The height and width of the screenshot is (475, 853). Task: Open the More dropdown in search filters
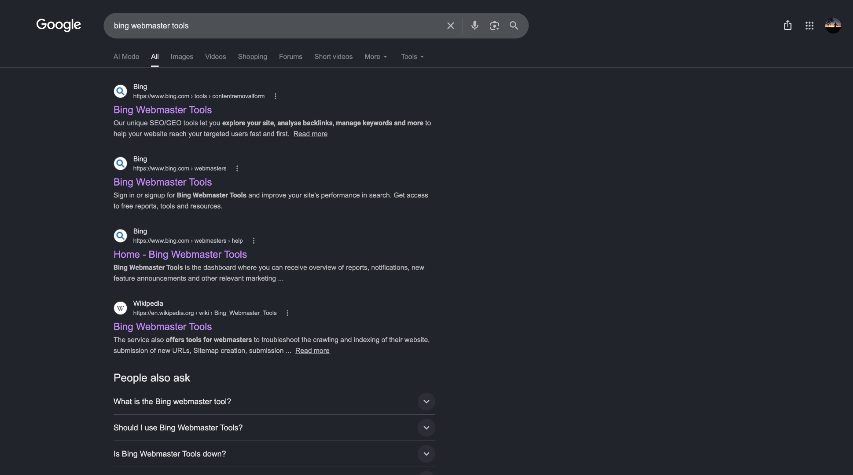point(376,57)
